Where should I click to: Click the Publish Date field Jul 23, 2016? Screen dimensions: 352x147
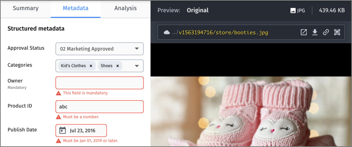coord(81,131)
